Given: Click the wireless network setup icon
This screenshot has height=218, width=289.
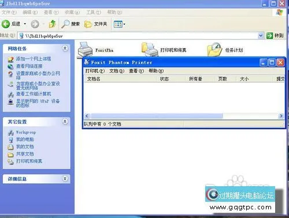Looking at the screenshot, I should coord(10,84).
